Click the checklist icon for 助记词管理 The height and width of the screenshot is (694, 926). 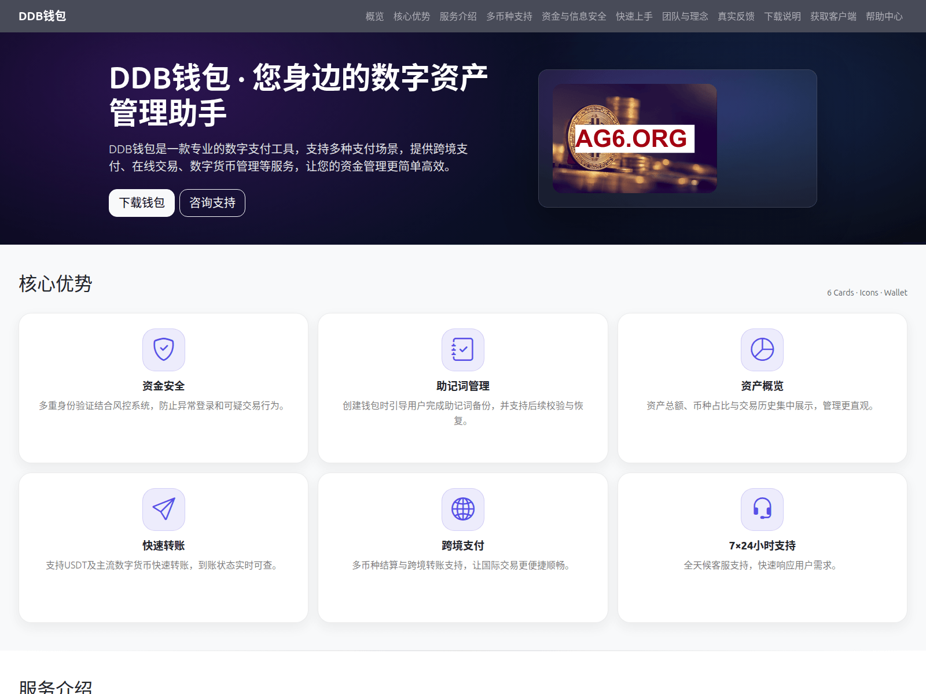(463, 350)
